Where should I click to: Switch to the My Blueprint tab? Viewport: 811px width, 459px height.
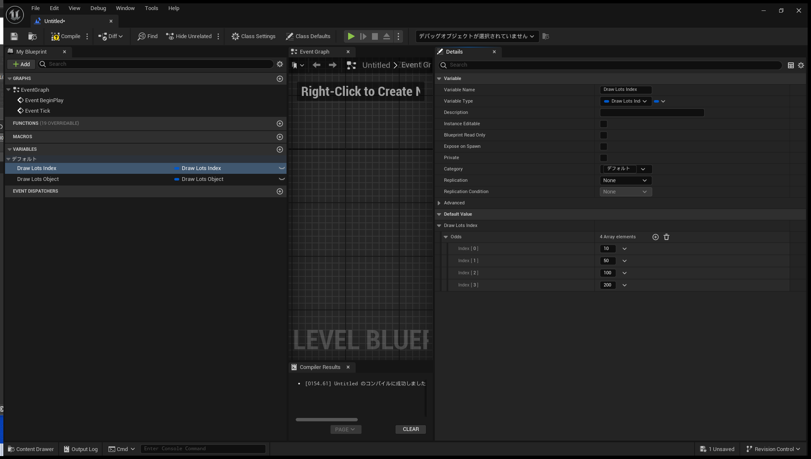pos(31,52)
